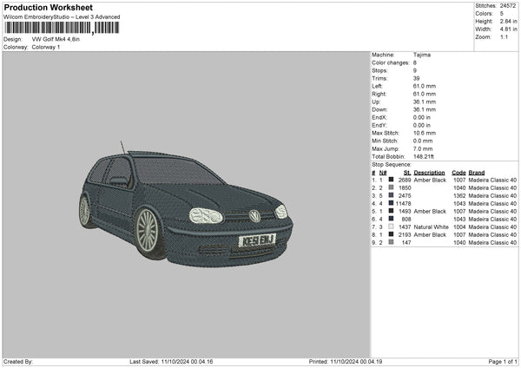The height and width of the screenshot is (368, 521).
Task: Select the St. stitch count column header
Action: 407,172
